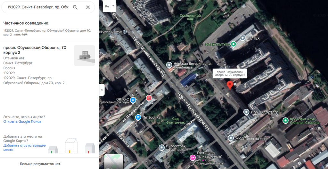
Task: Clear the search with the X icon
Action: tap(88, 7)
